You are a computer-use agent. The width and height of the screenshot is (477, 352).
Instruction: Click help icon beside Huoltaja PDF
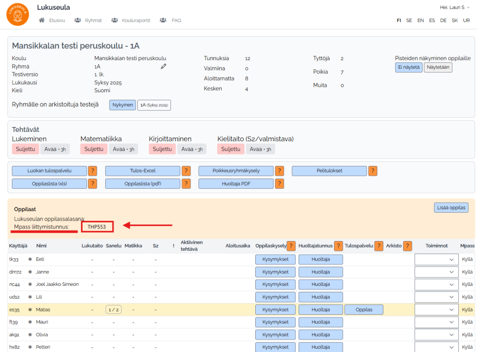[x=279, y=184]
